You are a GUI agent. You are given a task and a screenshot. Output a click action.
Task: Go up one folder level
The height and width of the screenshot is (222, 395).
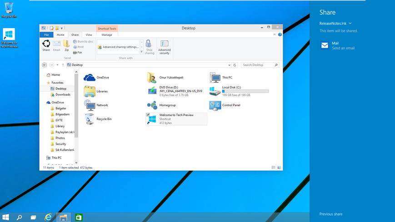tap(63, 65)
